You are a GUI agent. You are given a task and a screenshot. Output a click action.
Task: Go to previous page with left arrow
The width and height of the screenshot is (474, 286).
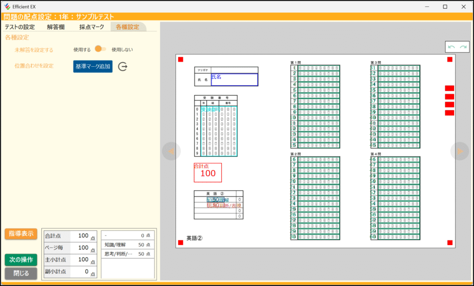click(171, 151)
